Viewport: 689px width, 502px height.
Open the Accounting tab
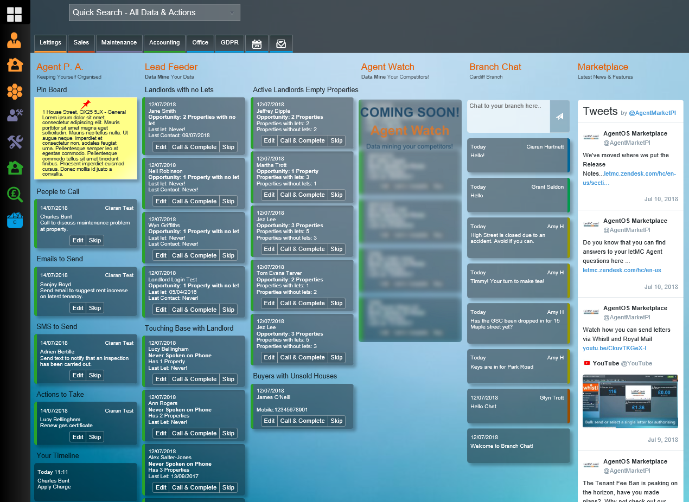point(164,43)
